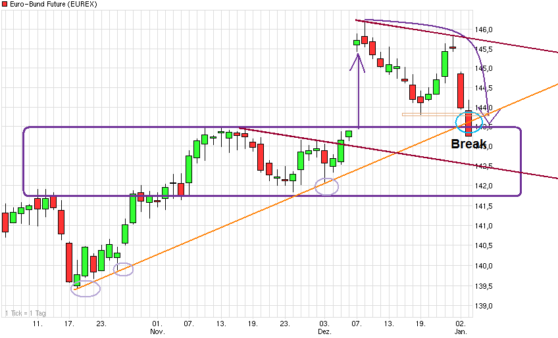This screenshot has height=338, width=558.
Task: Click the Dez. month label
Action: coord(324,331)
